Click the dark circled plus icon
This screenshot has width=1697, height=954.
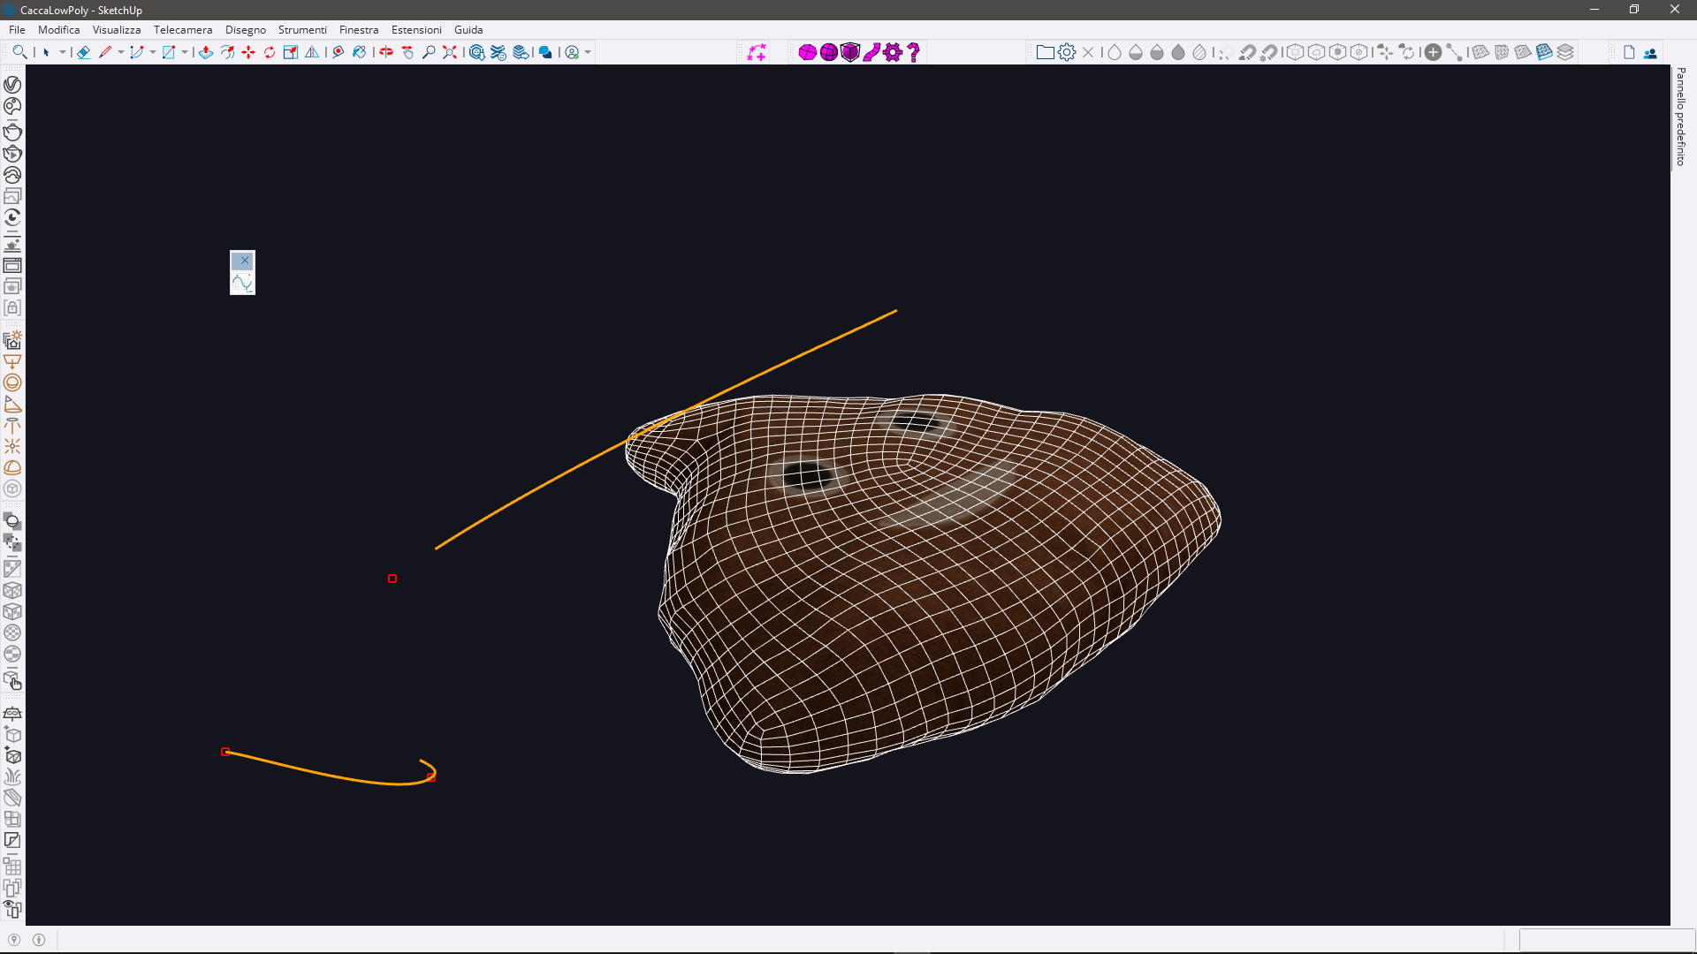tap(1433, 52)
